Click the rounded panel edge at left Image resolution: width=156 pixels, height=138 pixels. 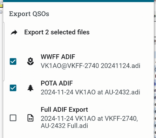click(4, 51)
